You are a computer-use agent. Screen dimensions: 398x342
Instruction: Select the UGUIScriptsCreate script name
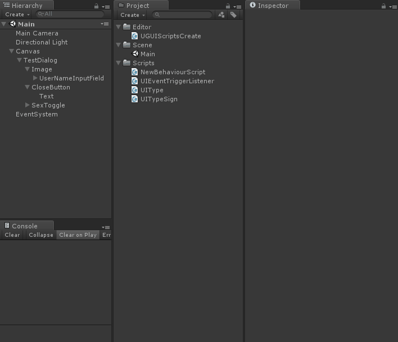(x=171, y=36)
